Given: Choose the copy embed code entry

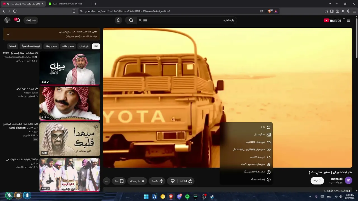Looking at the screenshot, I should coord(246,157).
